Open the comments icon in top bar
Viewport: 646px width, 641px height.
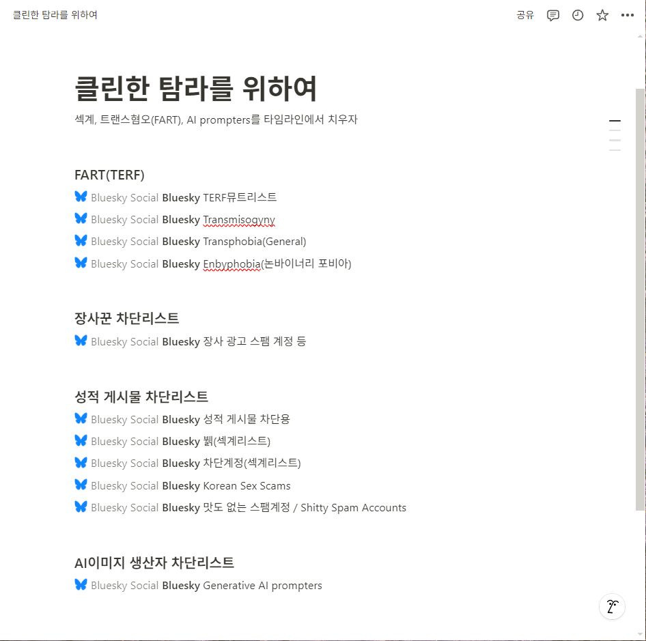pyautogui.click(x=552, y=15)
